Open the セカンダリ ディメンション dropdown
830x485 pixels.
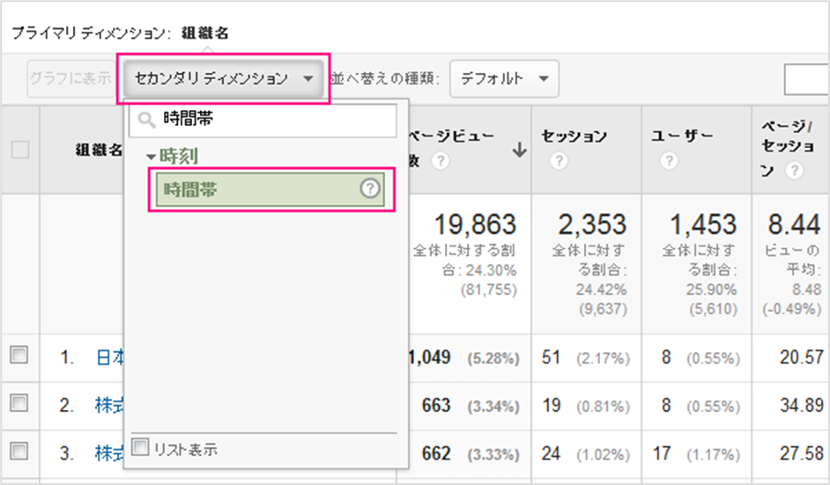click(x=223, y=78)
